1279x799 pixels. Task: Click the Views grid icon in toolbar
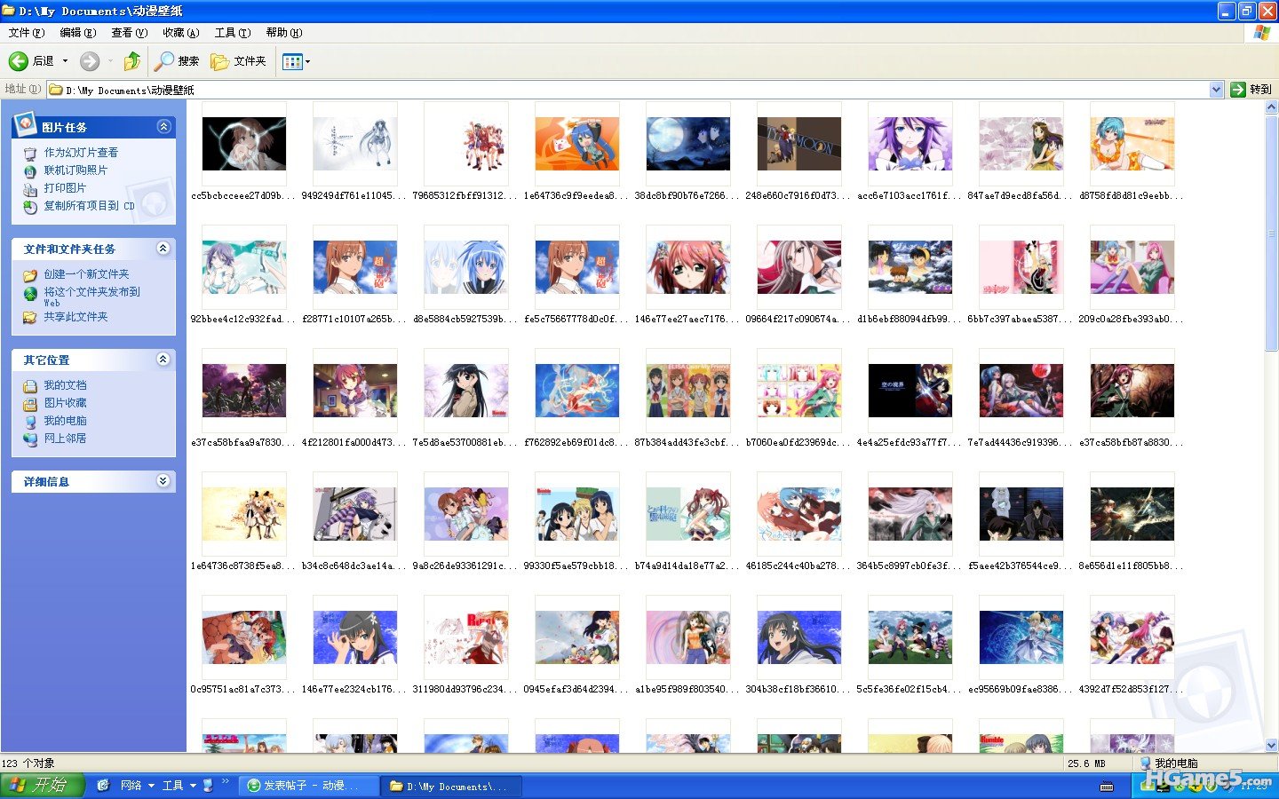291,61
